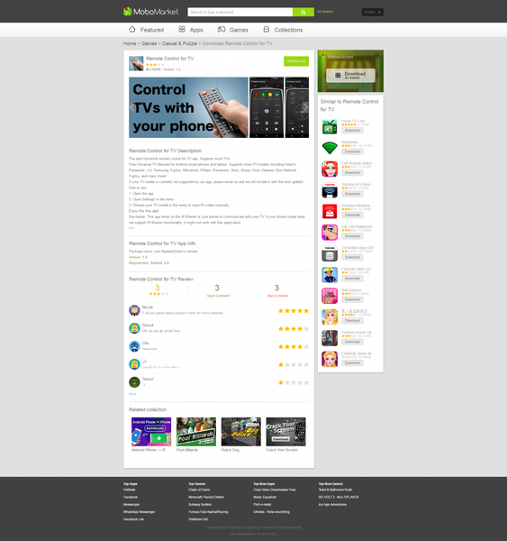
Task: Click Tanu2's reviewer avatar
Action: click(134, 382)
